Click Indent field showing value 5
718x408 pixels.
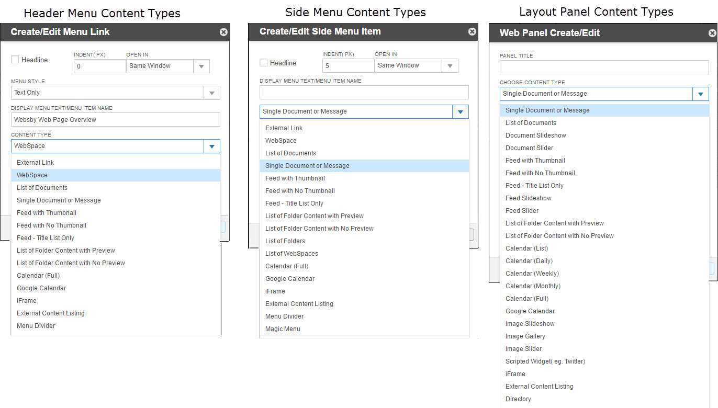[348, 66]
